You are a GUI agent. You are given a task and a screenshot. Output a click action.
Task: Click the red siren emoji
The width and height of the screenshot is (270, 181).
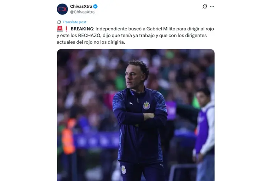60,29
